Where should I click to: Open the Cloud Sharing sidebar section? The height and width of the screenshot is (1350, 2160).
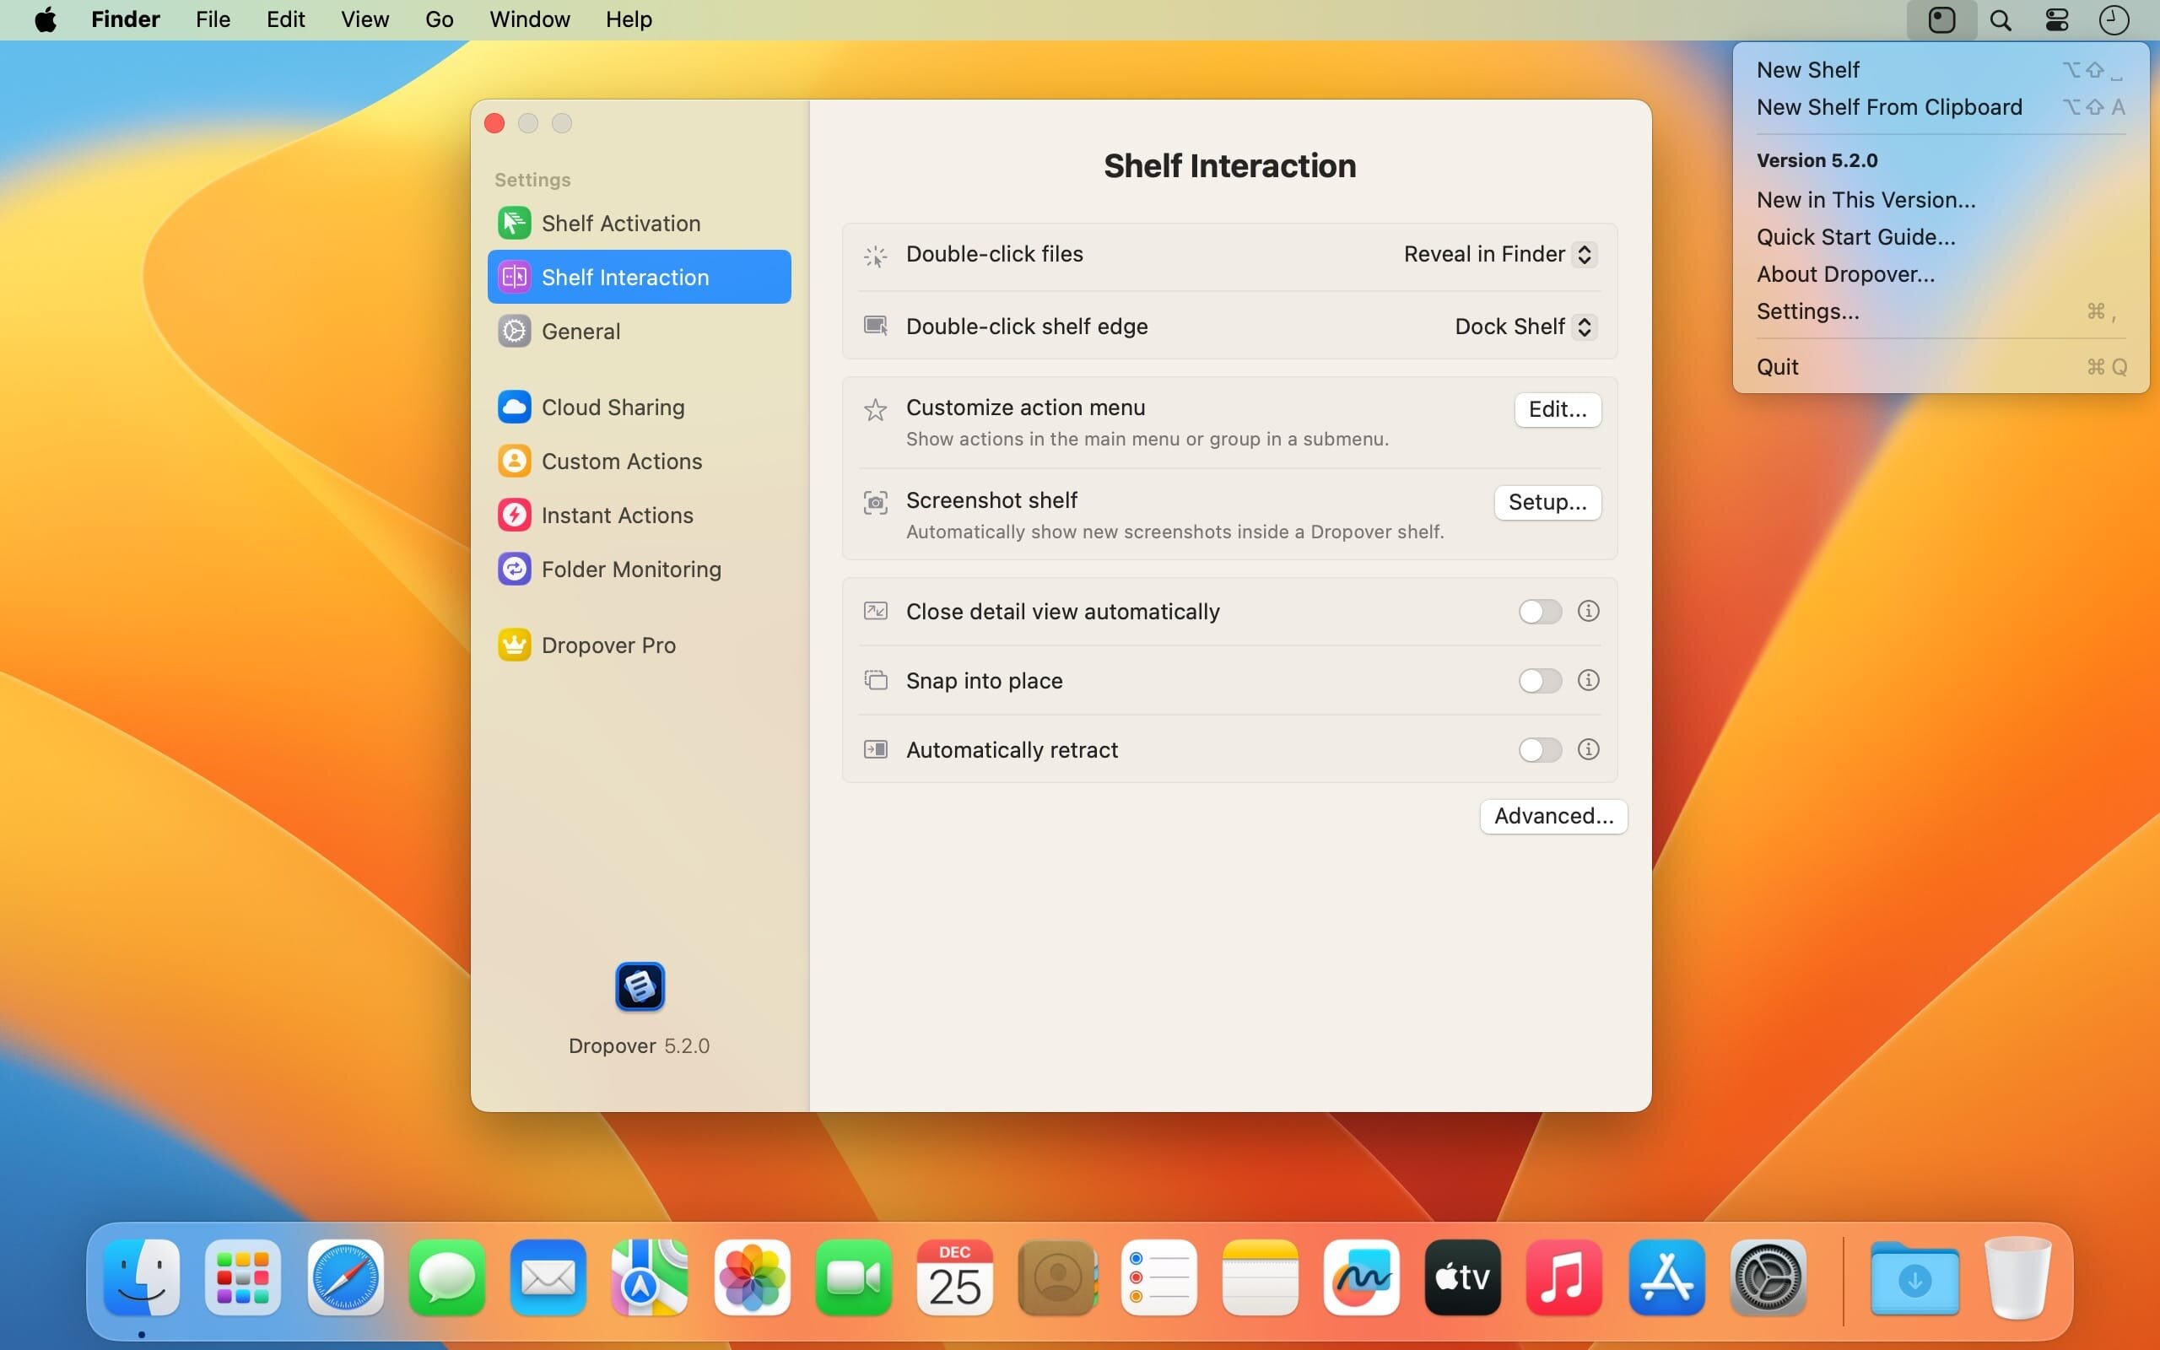[x=613, y=408]
